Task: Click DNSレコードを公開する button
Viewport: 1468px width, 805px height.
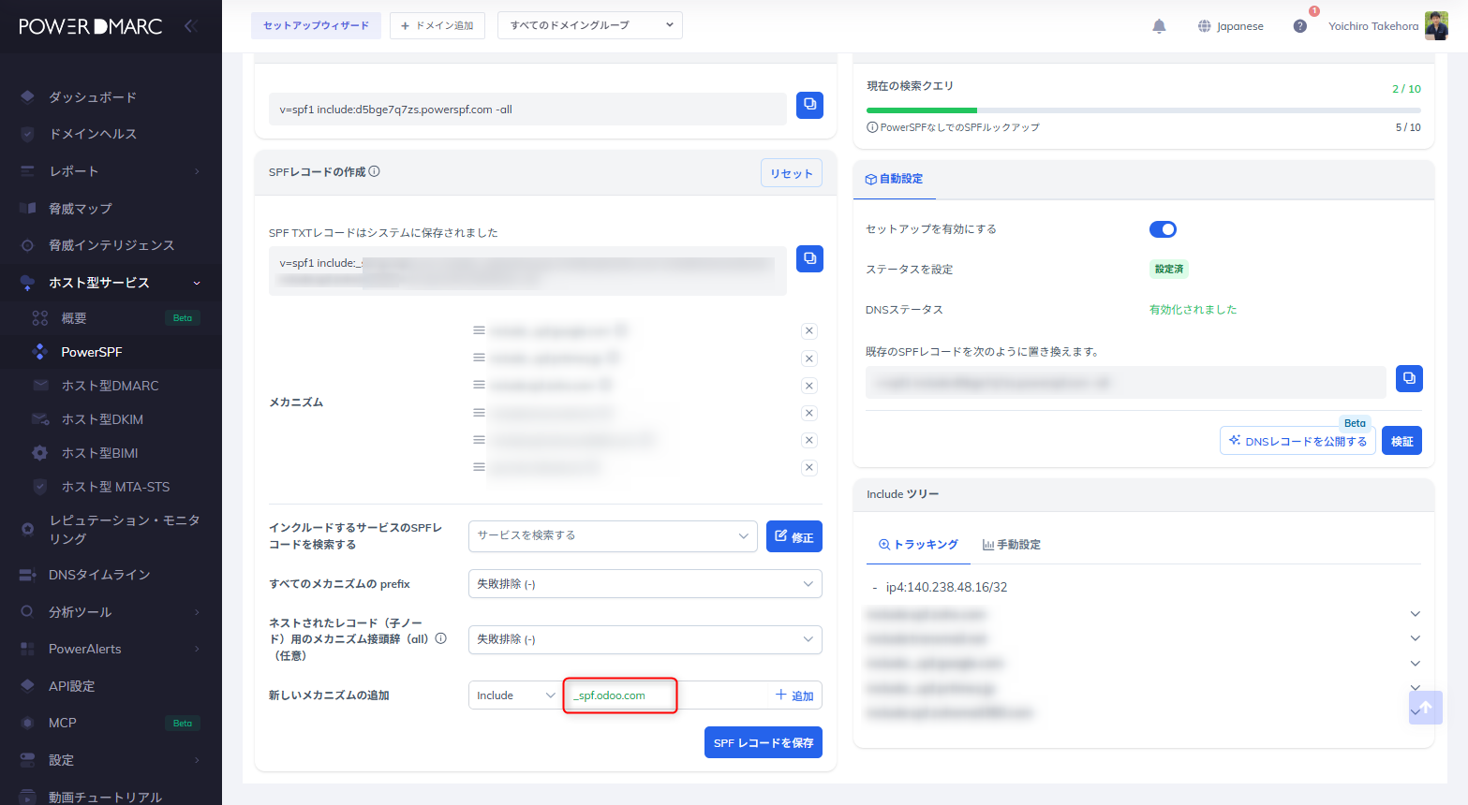Action: click(1297, 441)
